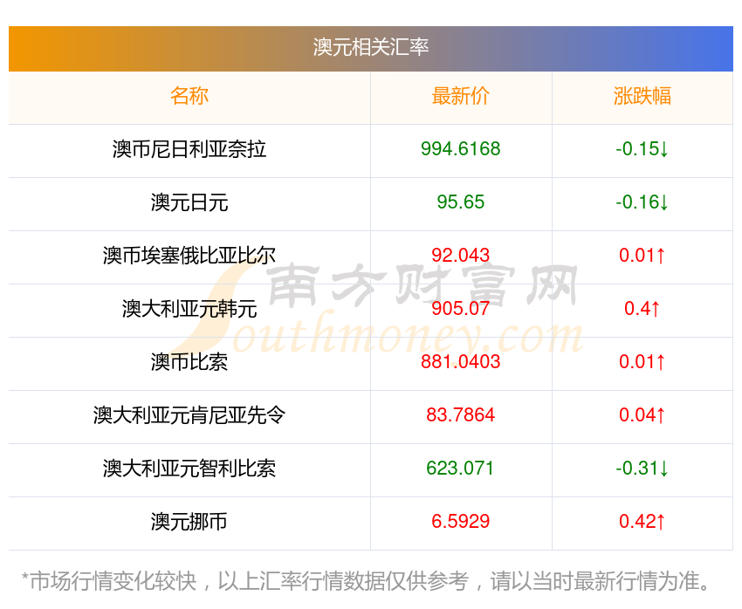The width and height of the screenshot is (742, 609).
Task: Click the 0.4↑ change value
Action: coord(642,309)
